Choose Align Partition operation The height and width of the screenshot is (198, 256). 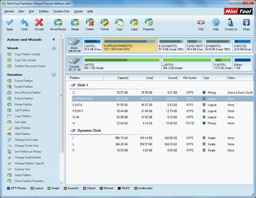click(23, 128)
